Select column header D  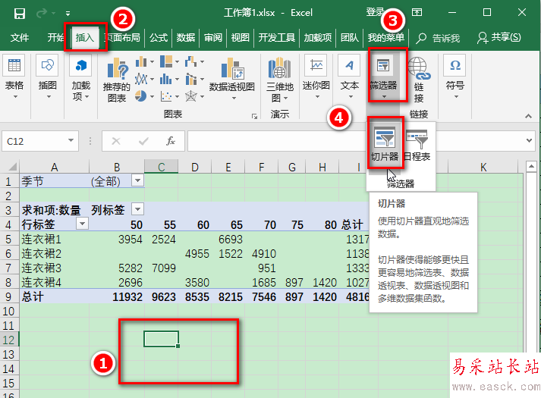194,167
